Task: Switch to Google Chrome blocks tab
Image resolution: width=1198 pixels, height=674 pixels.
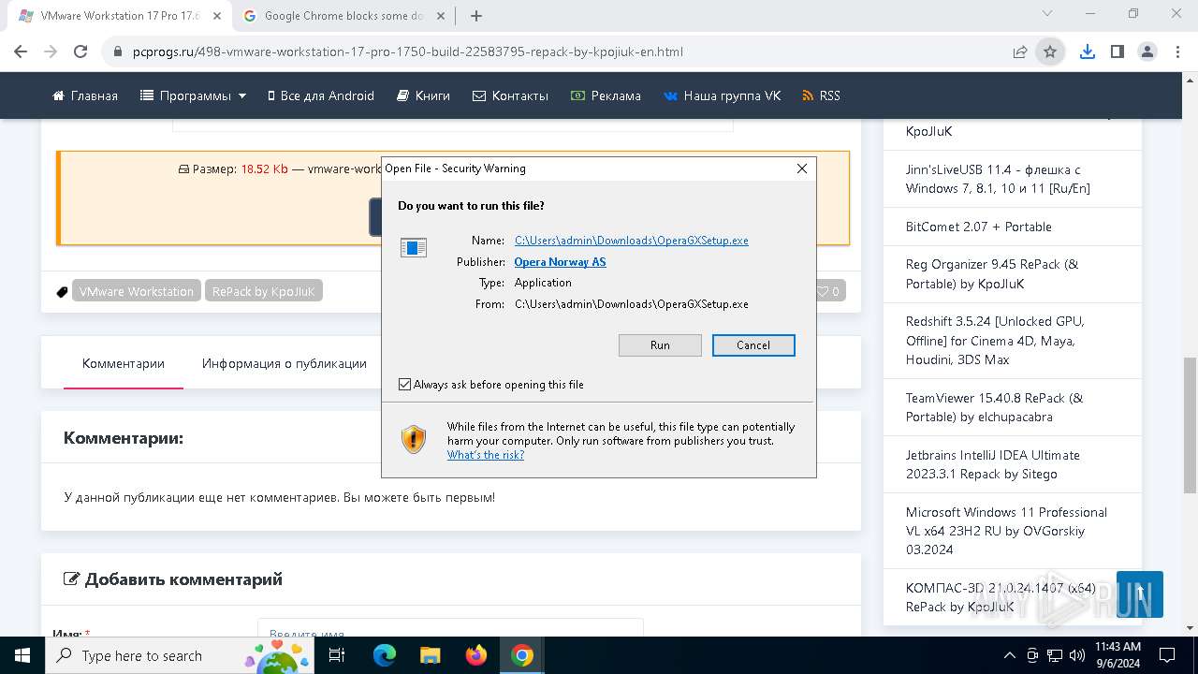Action: click(343, 16)
